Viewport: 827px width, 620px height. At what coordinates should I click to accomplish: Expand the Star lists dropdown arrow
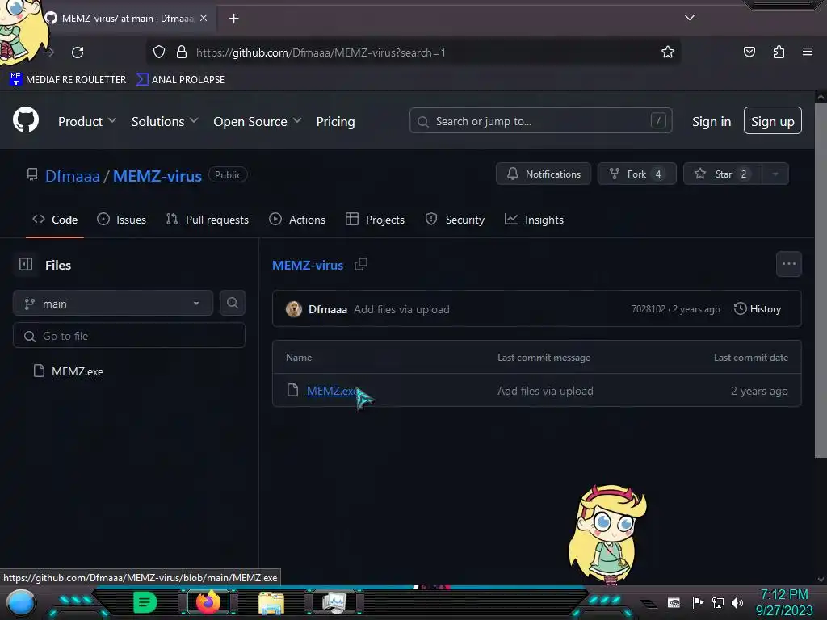[x=775, y=174]
